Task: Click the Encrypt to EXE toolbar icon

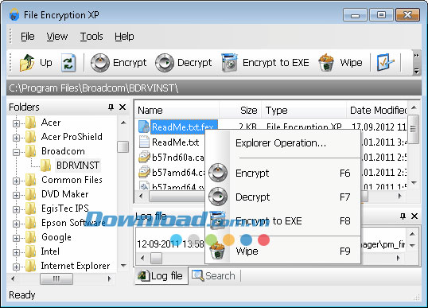Action: click(x=229, y=63)
